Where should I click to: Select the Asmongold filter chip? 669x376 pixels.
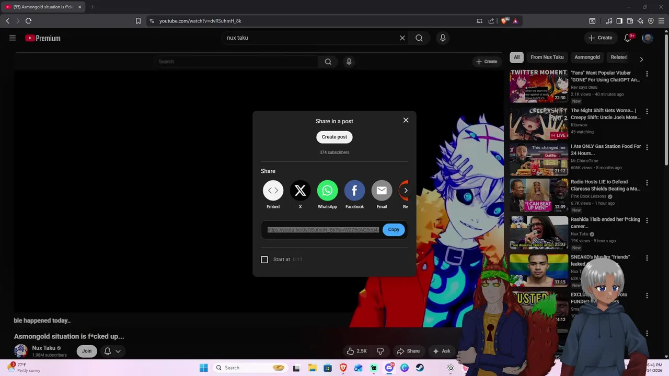coord(587,57)
